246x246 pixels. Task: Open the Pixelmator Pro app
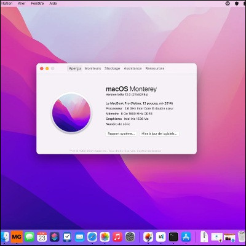pyautogui.click(x=148, y=237)
